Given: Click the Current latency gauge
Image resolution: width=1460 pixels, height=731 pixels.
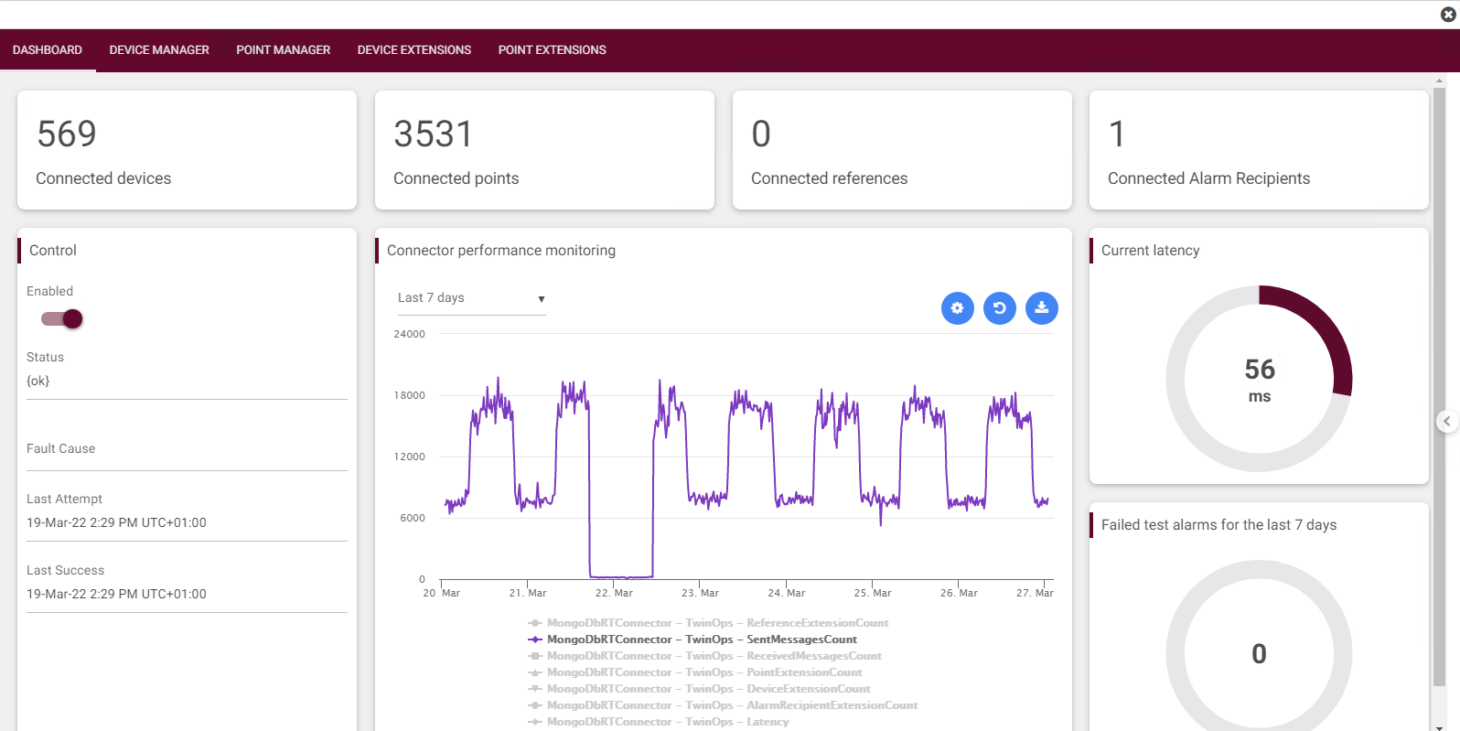Looking at the screenshot, I should click(1259, 379).
